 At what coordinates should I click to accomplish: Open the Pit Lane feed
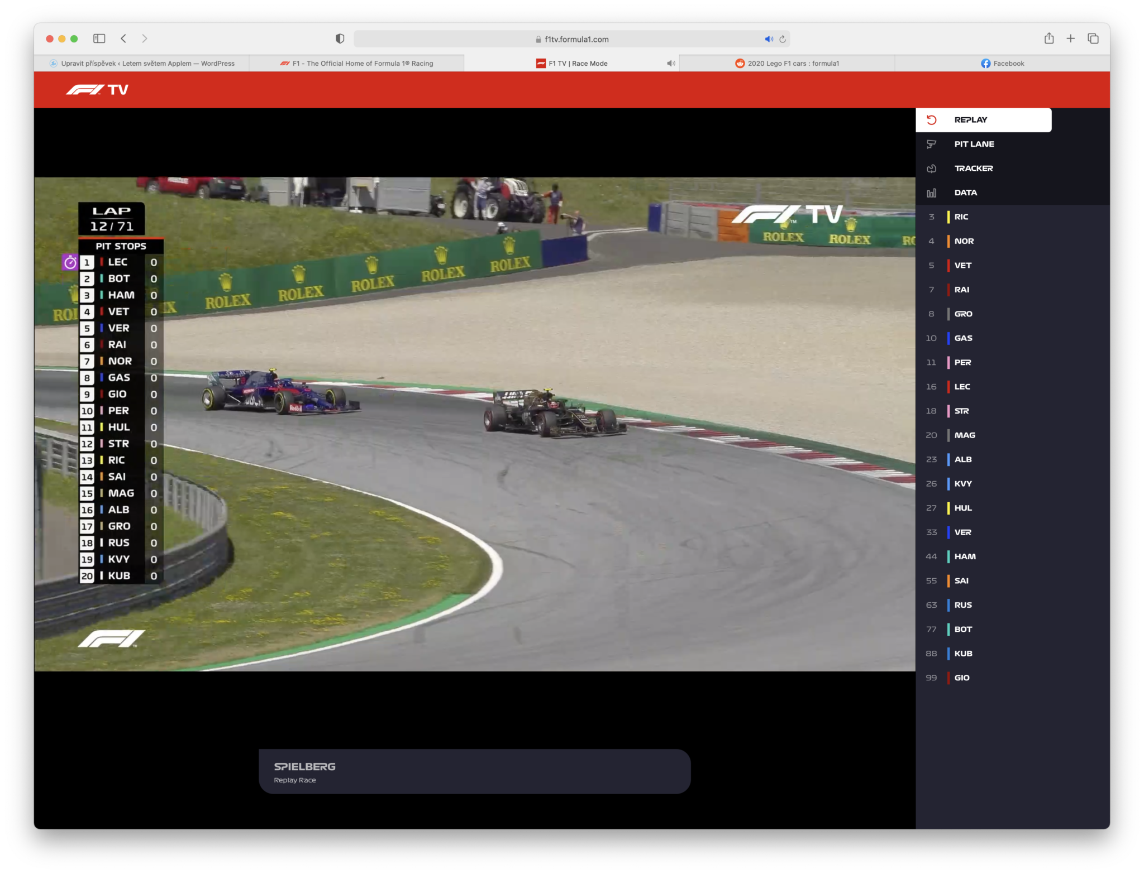[x=974, y=143]
